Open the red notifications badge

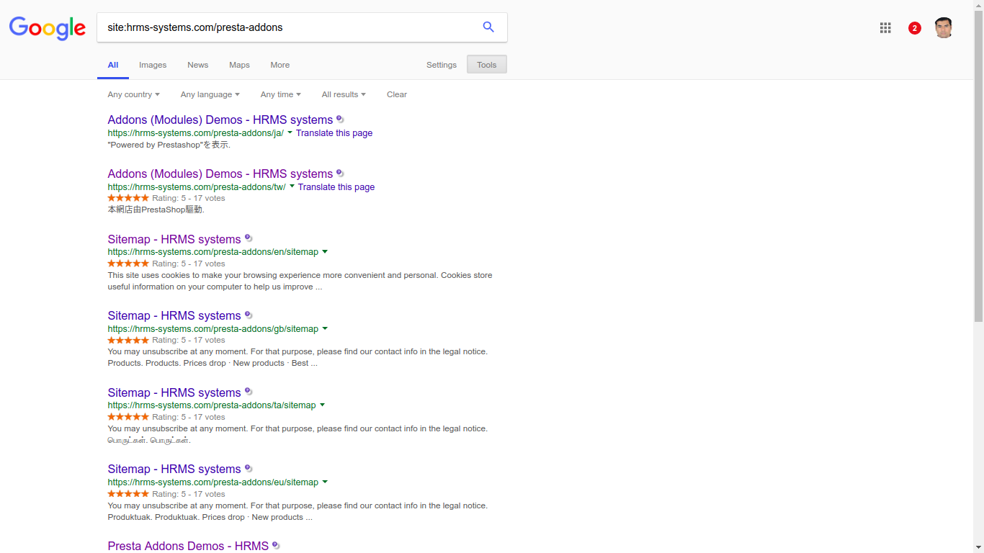pos(915,28)
